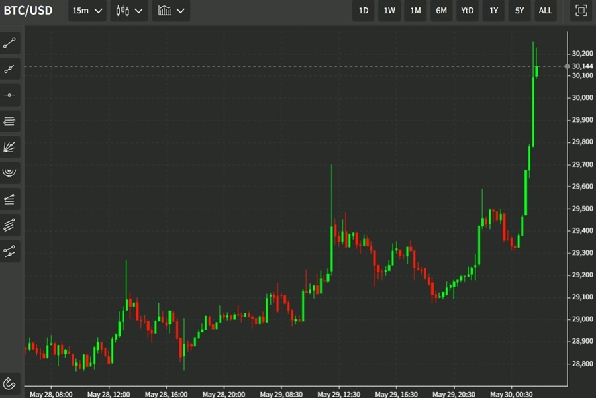The width and height of the screenshot is (596, 398).
Task: Select the ray line drawing tool
Action: [10, 69]
